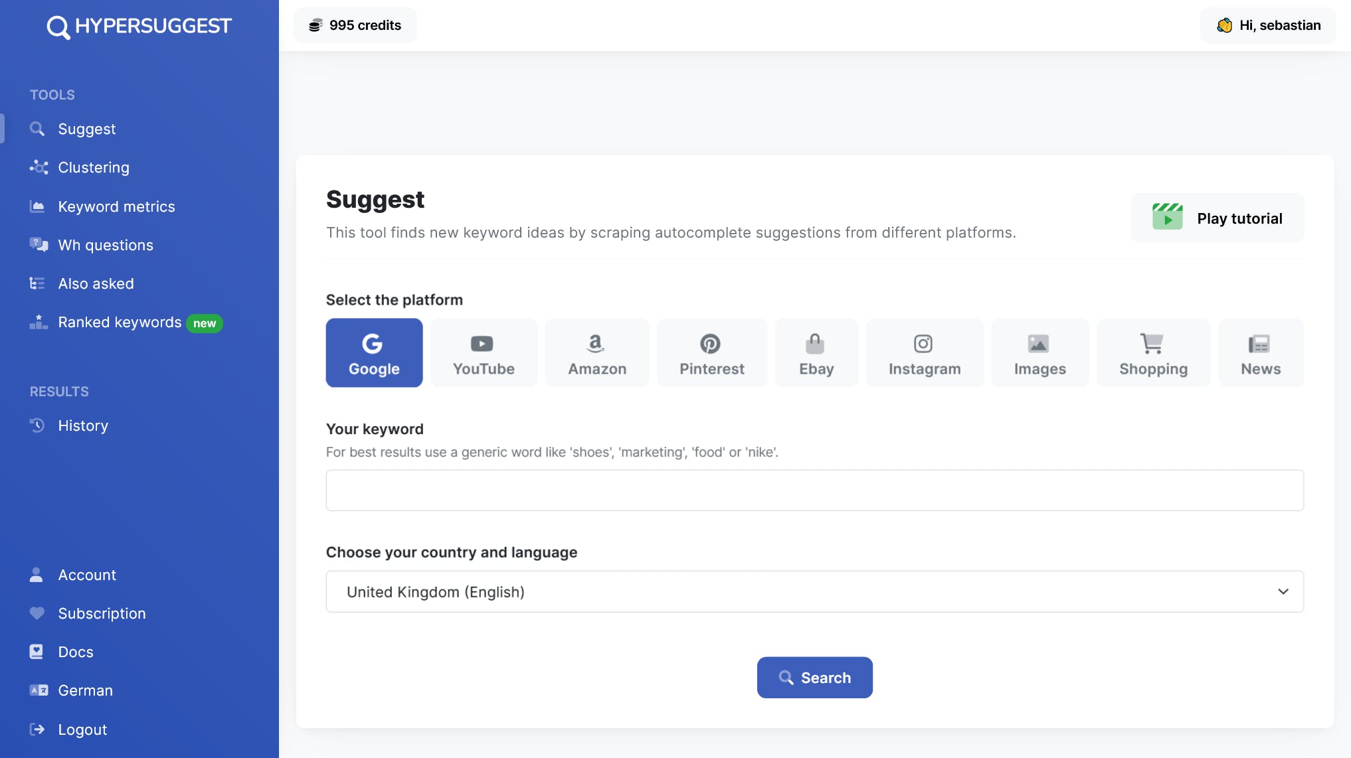Image resolution: width=1351 pixels, height=758 pixels.
Task: Open the Suggest tool text in the sidebar
Action: pos(87,129)
